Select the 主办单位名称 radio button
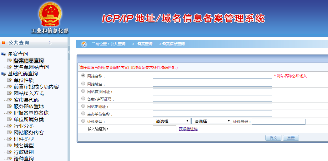The image size is (328, 161). click(x=83, y=114)
